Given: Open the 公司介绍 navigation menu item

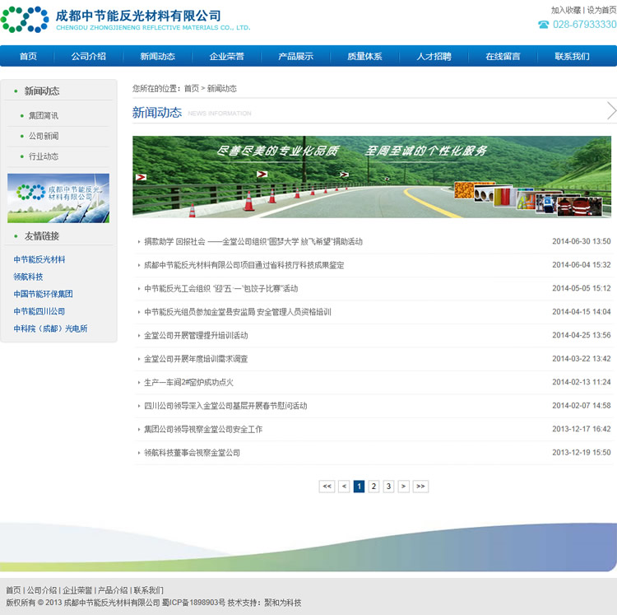Looking at the screenshot, I should [88, 57].
